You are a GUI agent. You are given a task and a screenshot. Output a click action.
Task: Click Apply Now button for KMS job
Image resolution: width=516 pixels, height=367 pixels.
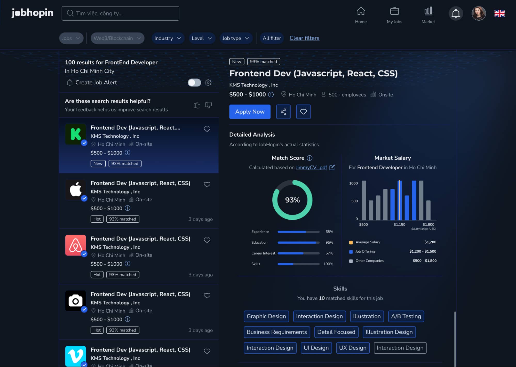(250, 111)
